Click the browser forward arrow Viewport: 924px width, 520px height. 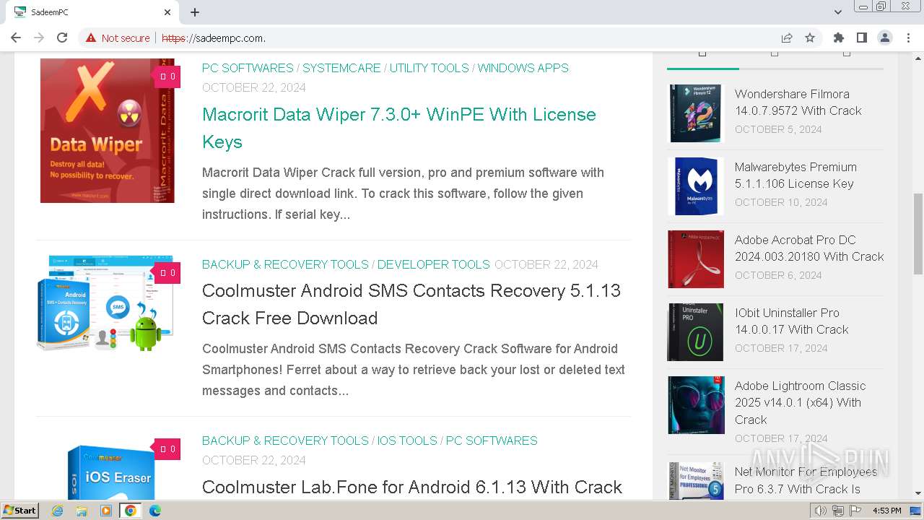click(x=39, y=38)
